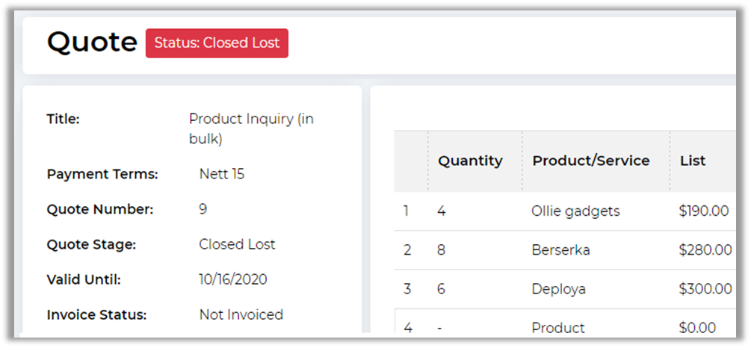The height and width of the screenshot is (348, 751).
Task: Click the $0.00 list price cell
Action: [x=697, y=328]
